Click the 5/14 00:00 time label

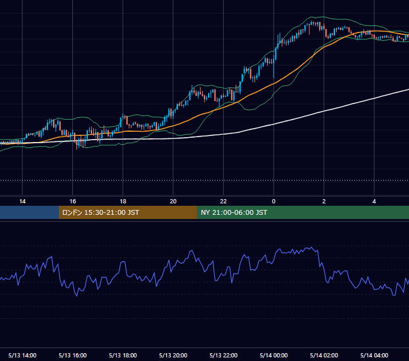point(274,355)
